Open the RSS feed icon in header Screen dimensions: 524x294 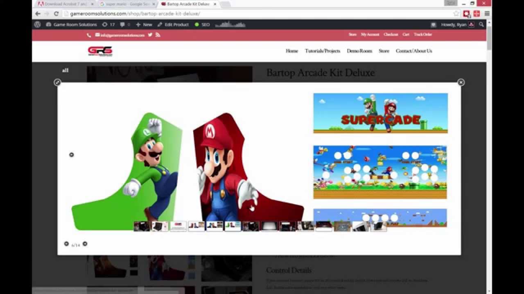158,35
